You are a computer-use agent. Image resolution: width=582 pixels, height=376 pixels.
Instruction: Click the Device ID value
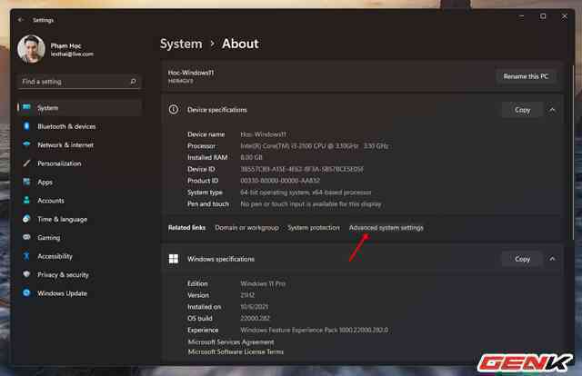[302, 169]
